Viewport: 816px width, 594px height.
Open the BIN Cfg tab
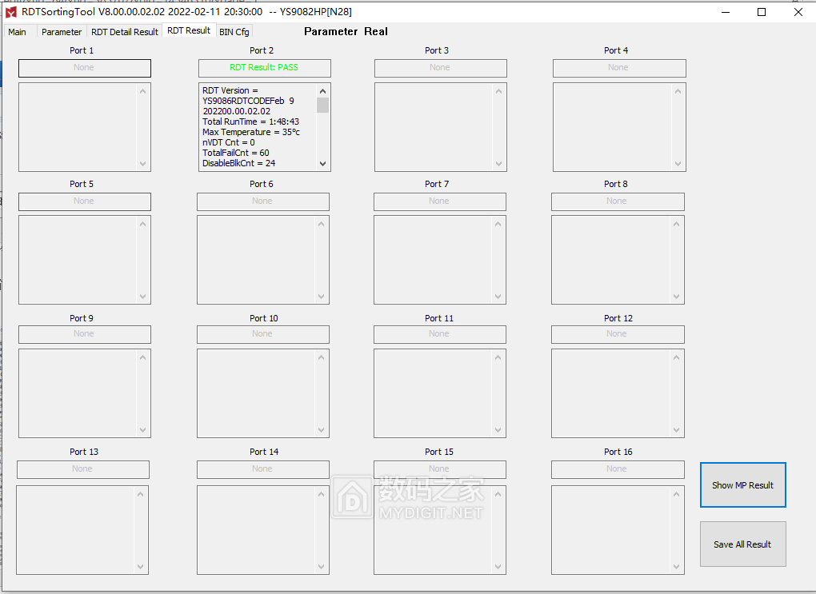(x=234, y=32)
